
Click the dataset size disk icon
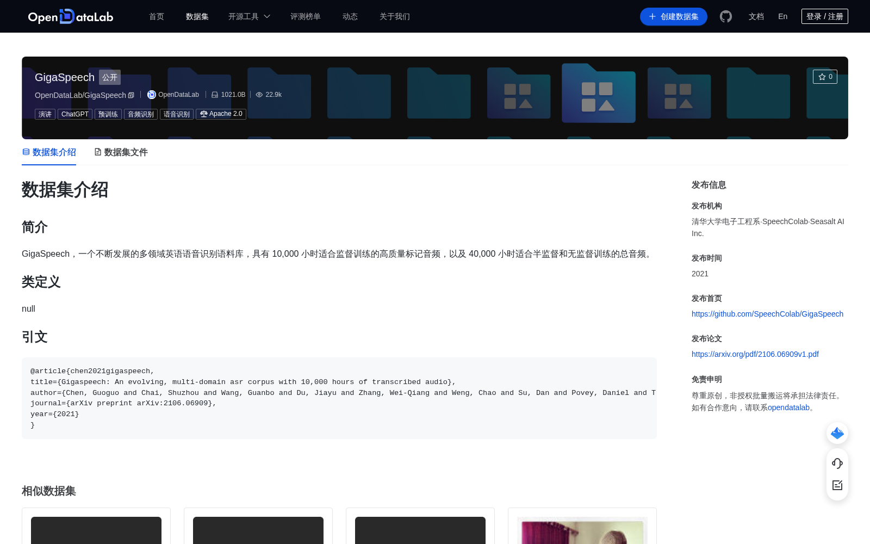pyautogui.click(x=215, y=95)
